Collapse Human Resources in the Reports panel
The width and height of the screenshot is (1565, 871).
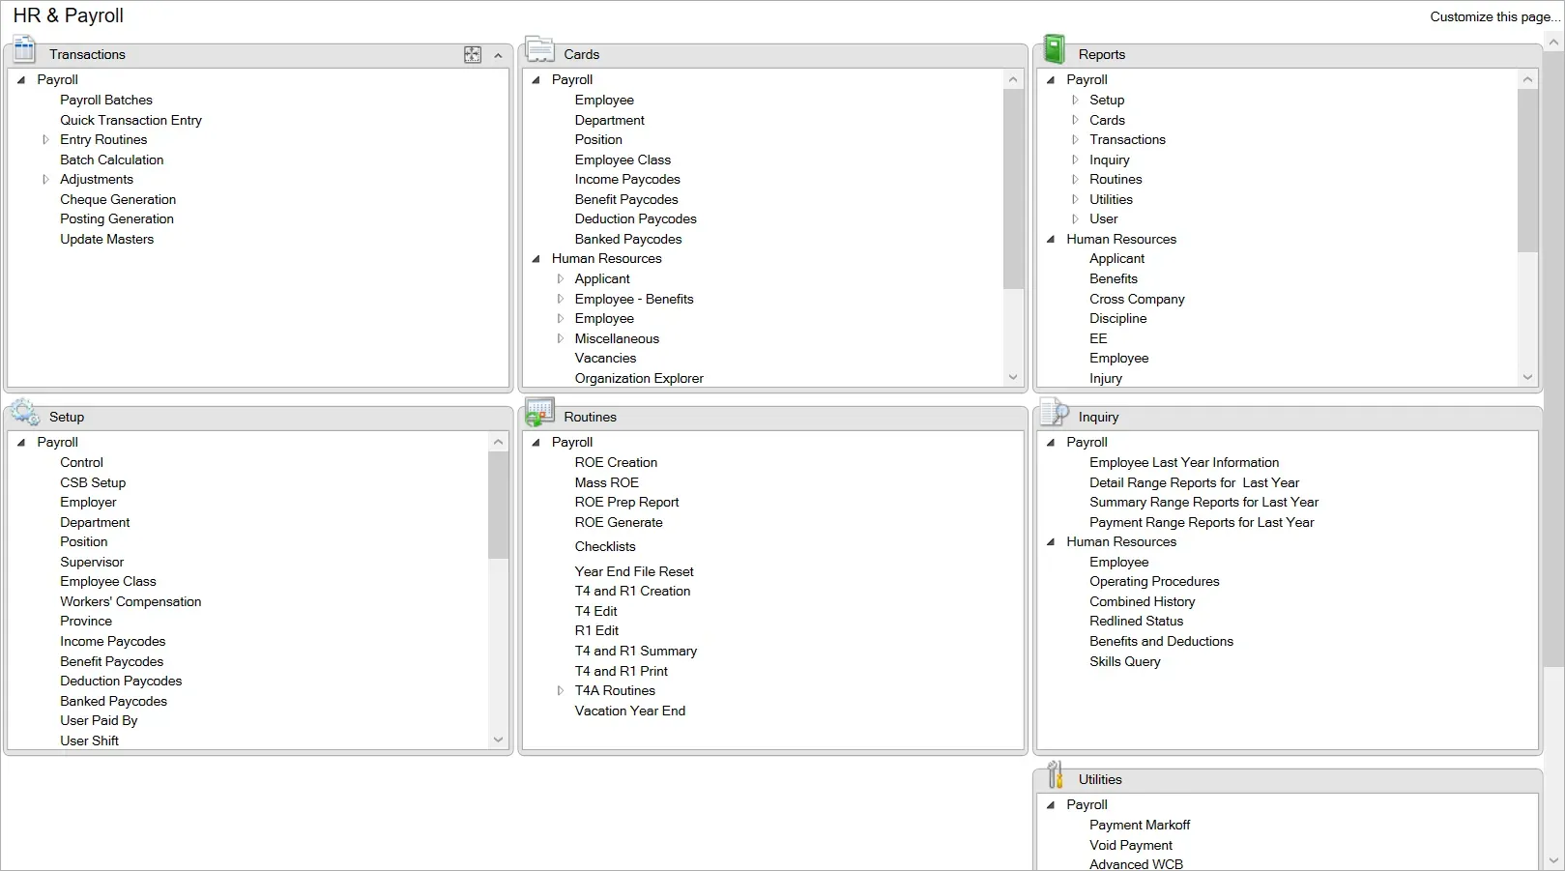click(x=1051, y=239)
